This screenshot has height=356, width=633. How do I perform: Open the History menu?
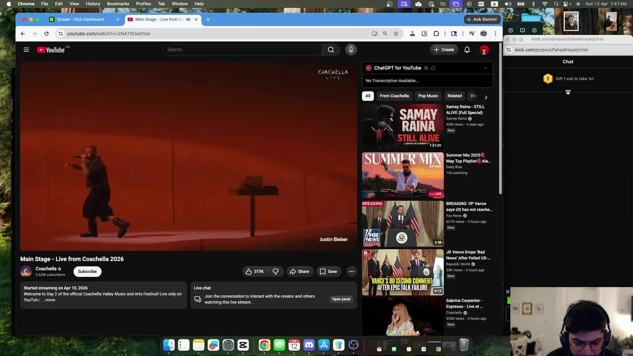[93, 4]
